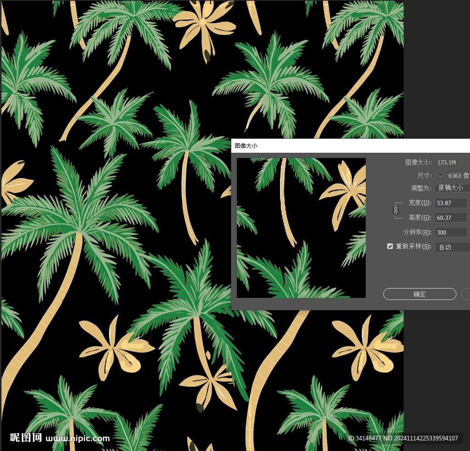Open the www.nipic.com watermark link
This screenshot has height=451, width=470.
coord(78,438)
